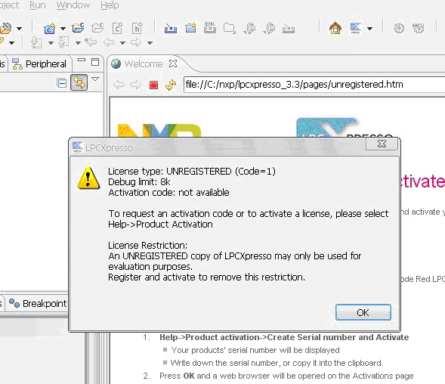
Task: Open the left panel view menu triangle
Action: (95, 79)
